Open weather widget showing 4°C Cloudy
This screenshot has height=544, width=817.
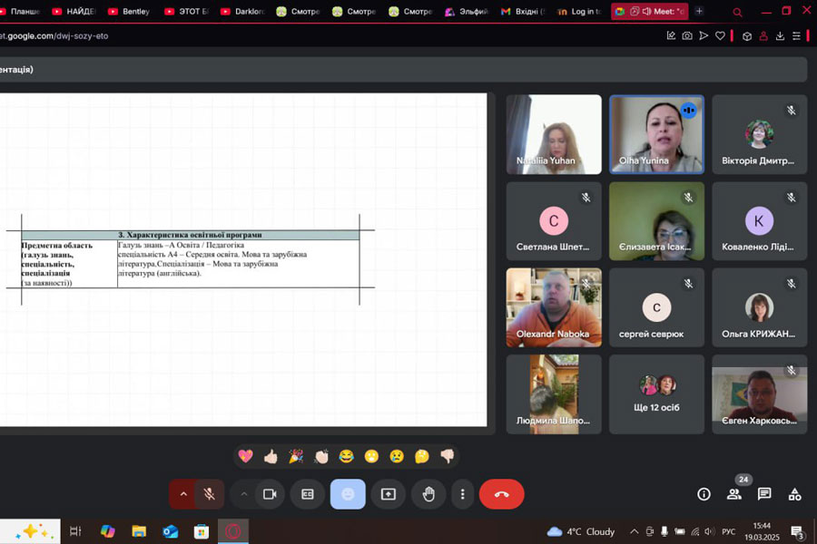581,531
